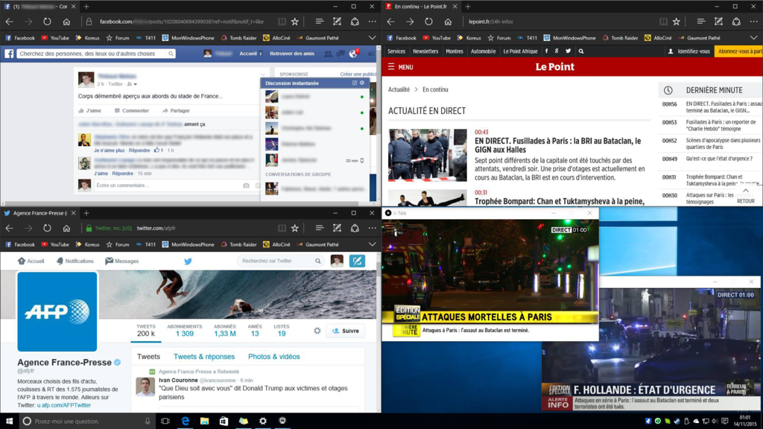
Task: Open More actions menu in Facebook Edge window
Action: (x=373, y=22)
